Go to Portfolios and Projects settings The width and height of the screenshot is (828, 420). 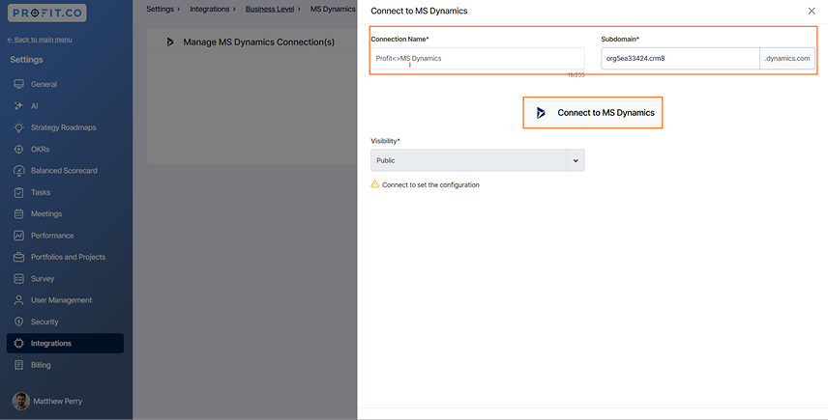point(66,257)
